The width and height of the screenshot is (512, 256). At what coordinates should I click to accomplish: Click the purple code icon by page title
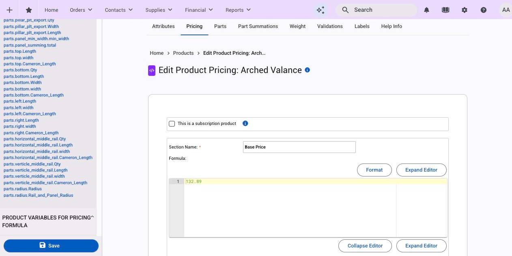tap(152, 71)
